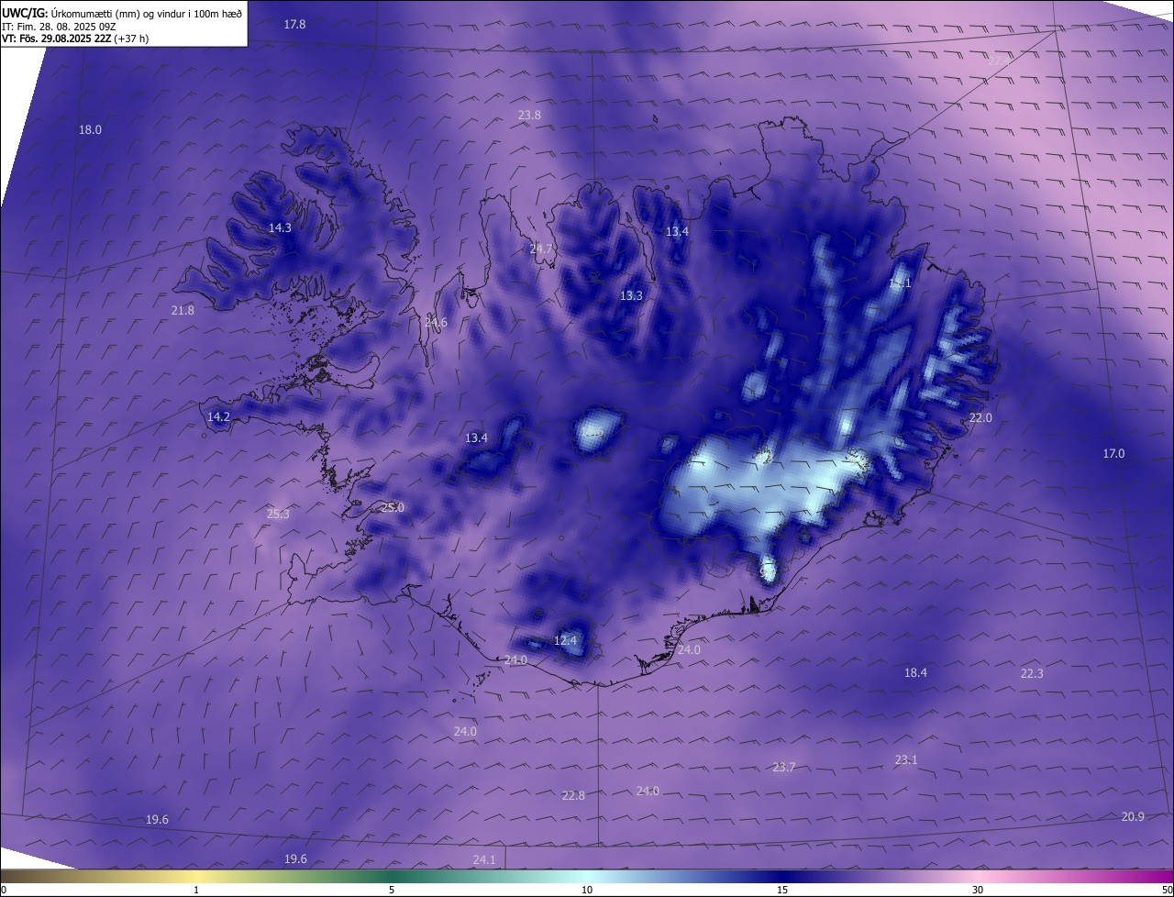Click the 17.8 value label
The image size is (1174, 897).
294,25
